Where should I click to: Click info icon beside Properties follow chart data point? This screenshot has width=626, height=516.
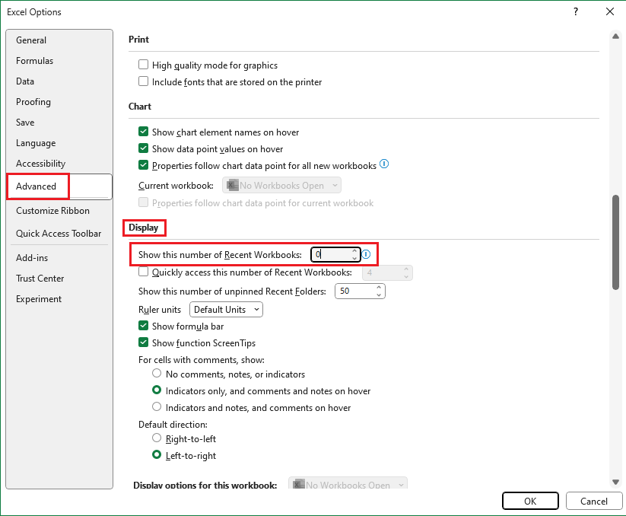(x=384, y=164)
